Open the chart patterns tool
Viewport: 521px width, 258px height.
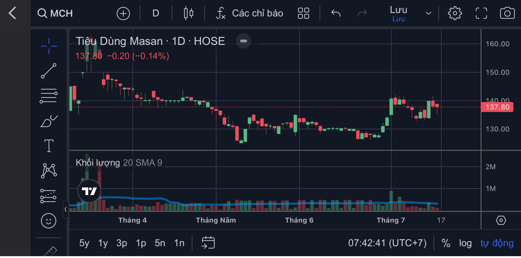(49, 171)
